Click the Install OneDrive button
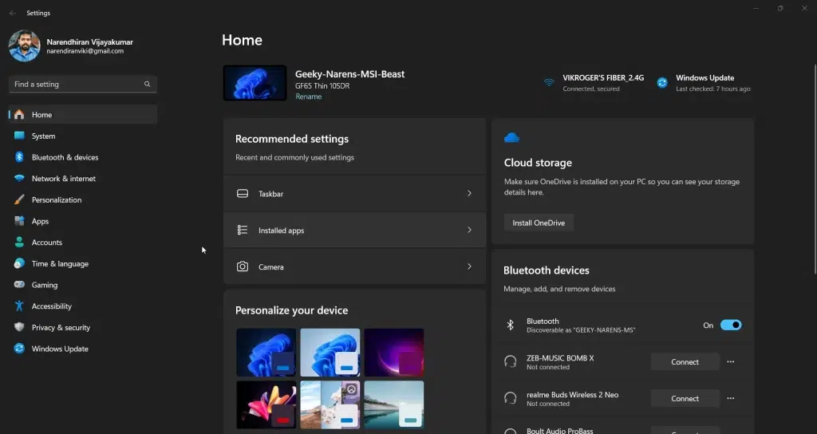 tap(539, 223)
